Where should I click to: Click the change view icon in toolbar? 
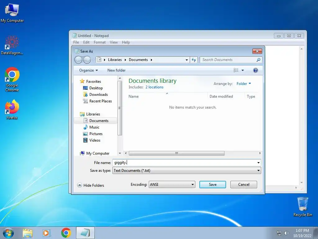[236, 70]
